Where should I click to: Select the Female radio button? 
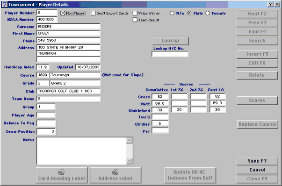(x=208, y=13)
